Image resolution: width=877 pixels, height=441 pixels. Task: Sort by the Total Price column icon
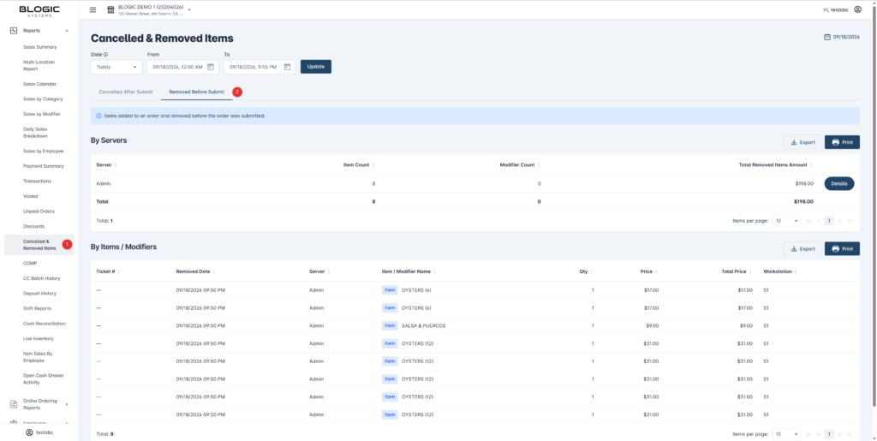749,271
